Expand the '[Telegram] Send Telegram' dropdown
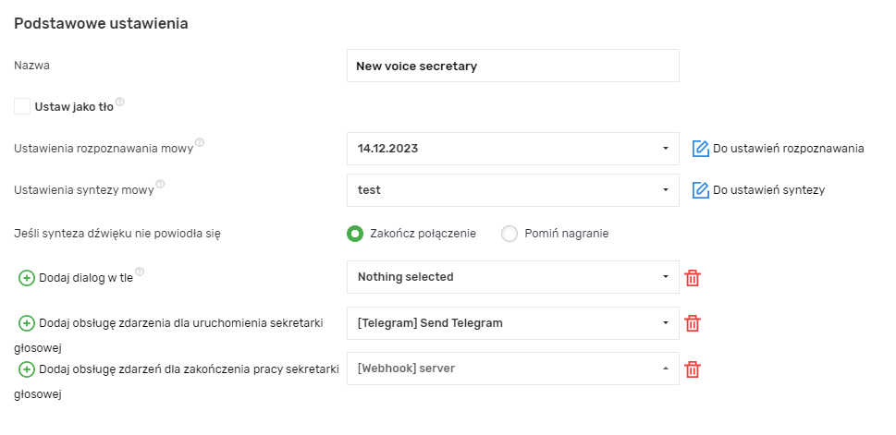The image size is (896, 435). pos(512,323)
